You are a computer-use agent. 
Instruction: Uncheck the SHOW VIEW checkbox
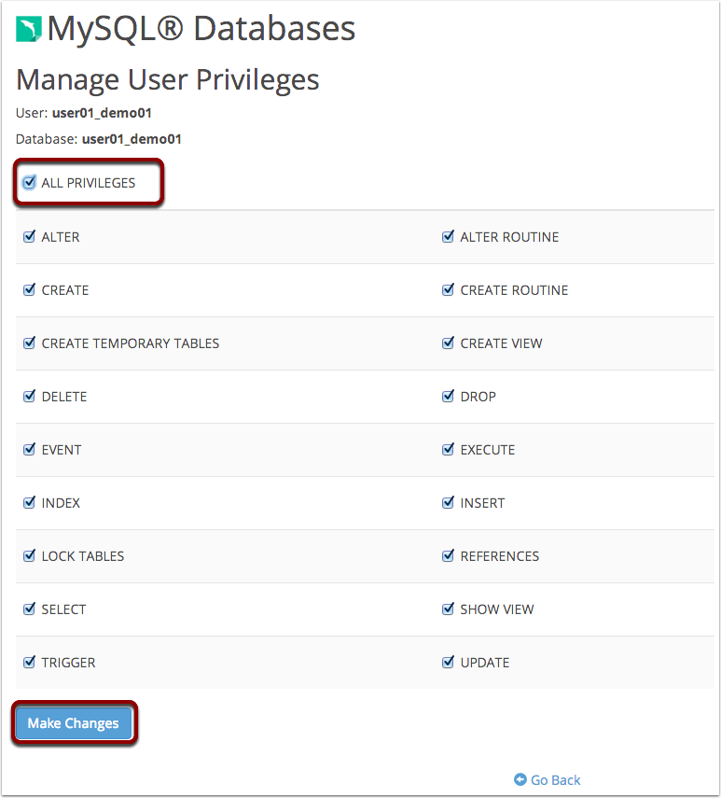448,609
